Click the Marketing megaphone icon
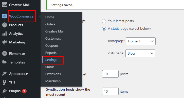Image resolution: width=184 pixels, height=98 pixels. (5, 42)
